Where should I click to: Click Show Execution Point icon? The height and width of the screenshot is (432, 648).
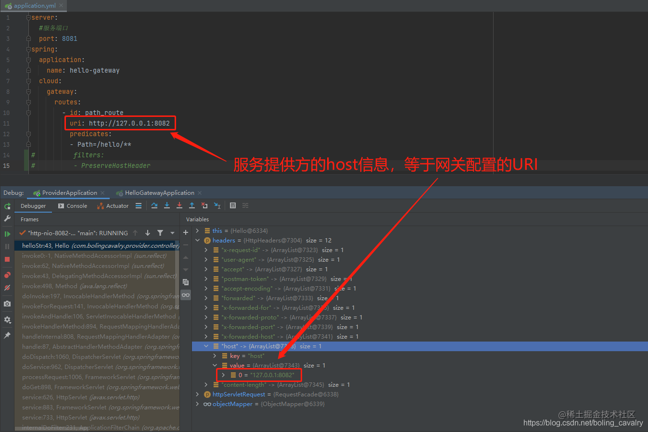tap(139, 206)
